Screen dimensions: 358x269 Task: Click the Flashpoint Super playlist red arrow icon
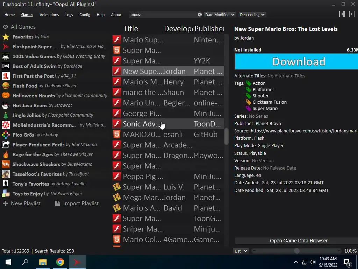pos(6,47)
